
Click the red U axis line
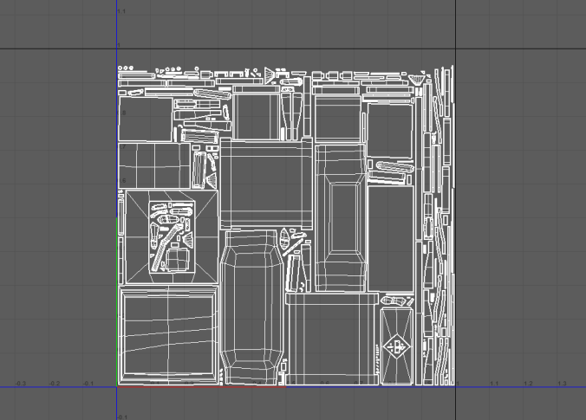pos(199,386)
